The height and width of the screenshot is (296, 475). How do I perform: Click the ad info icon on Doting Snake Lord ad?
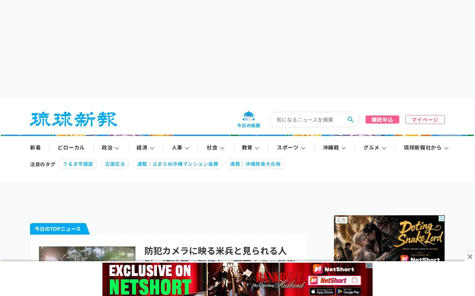click(x=441, y=219)
